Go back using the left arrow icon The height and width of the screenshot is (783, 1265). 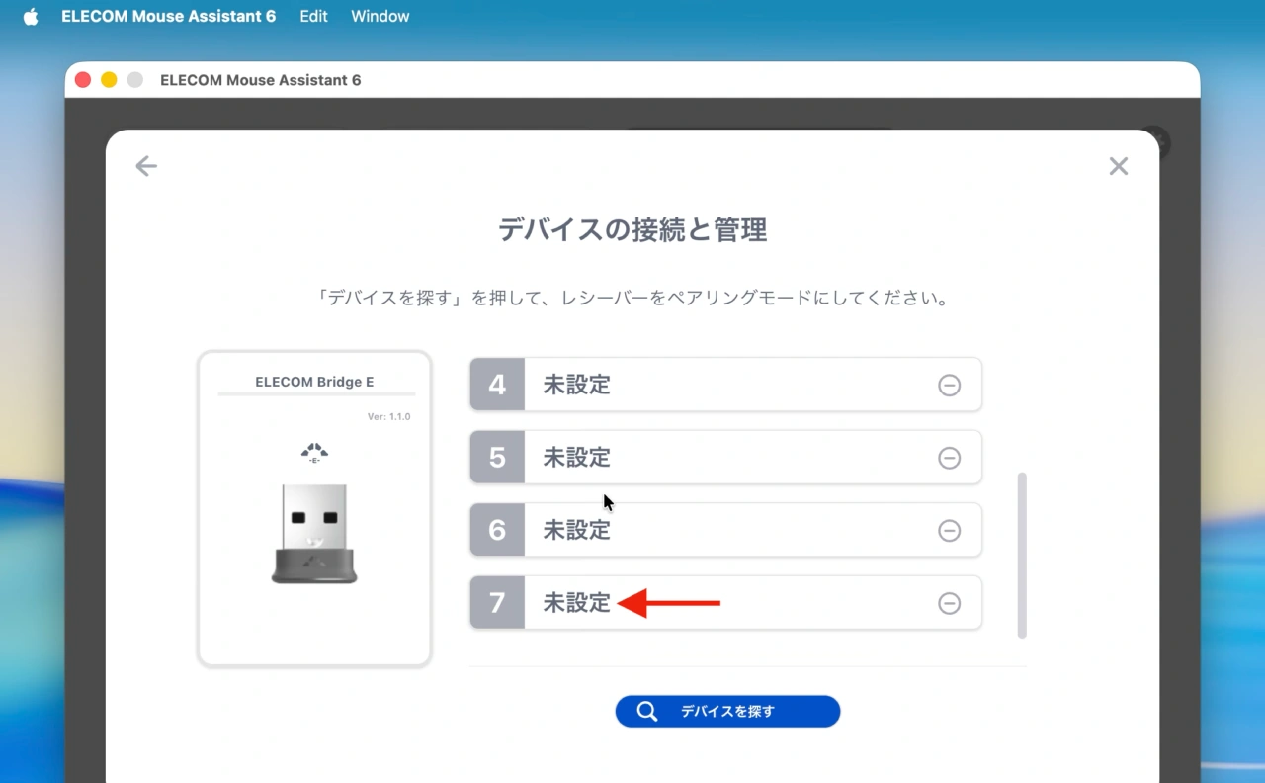146,166
